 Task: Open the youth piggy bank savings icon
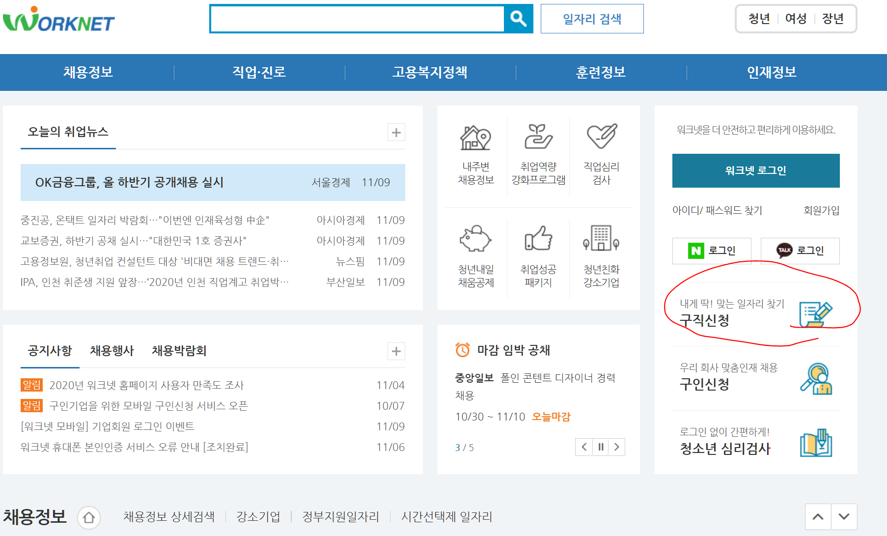point(475,239)
